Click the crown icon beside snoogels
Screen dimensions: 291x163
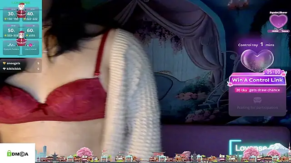[x=4, y=63]
